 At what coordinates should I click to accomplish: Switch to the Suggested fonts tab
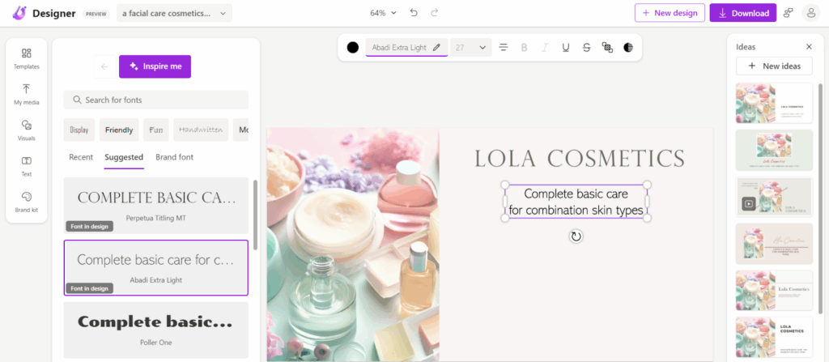tap(124, 157)
